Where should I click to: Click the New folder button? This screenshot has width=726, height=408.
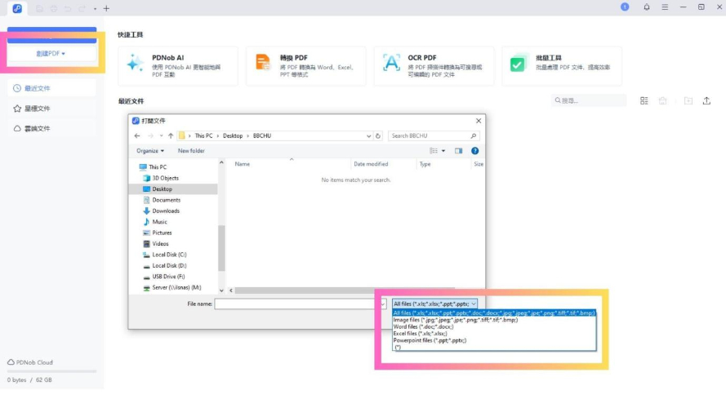click(191, 151)
